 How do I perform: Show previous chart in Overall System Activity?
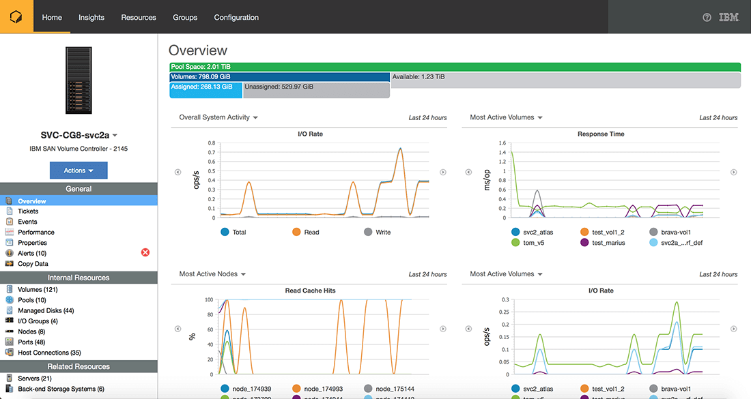coord(178,173)
